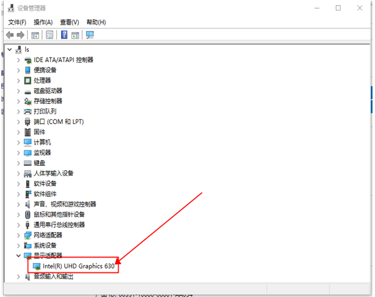The width and height of the screenshot is (375, 297).
Task: Click the Back arrow toolbar icon
Action: [x=10, y=35]
